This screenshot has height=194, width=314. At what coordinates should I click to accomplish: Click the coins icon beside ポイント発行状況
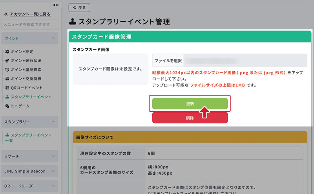7,61
